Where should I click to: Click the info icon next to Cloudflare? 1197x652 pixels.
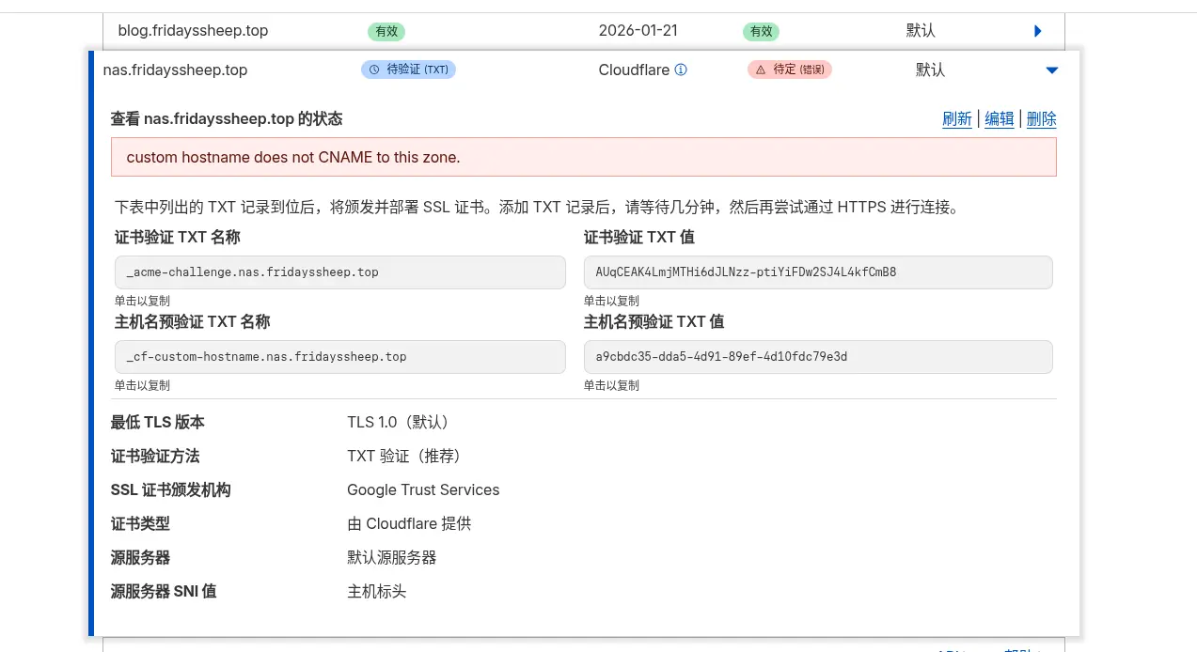681,69
